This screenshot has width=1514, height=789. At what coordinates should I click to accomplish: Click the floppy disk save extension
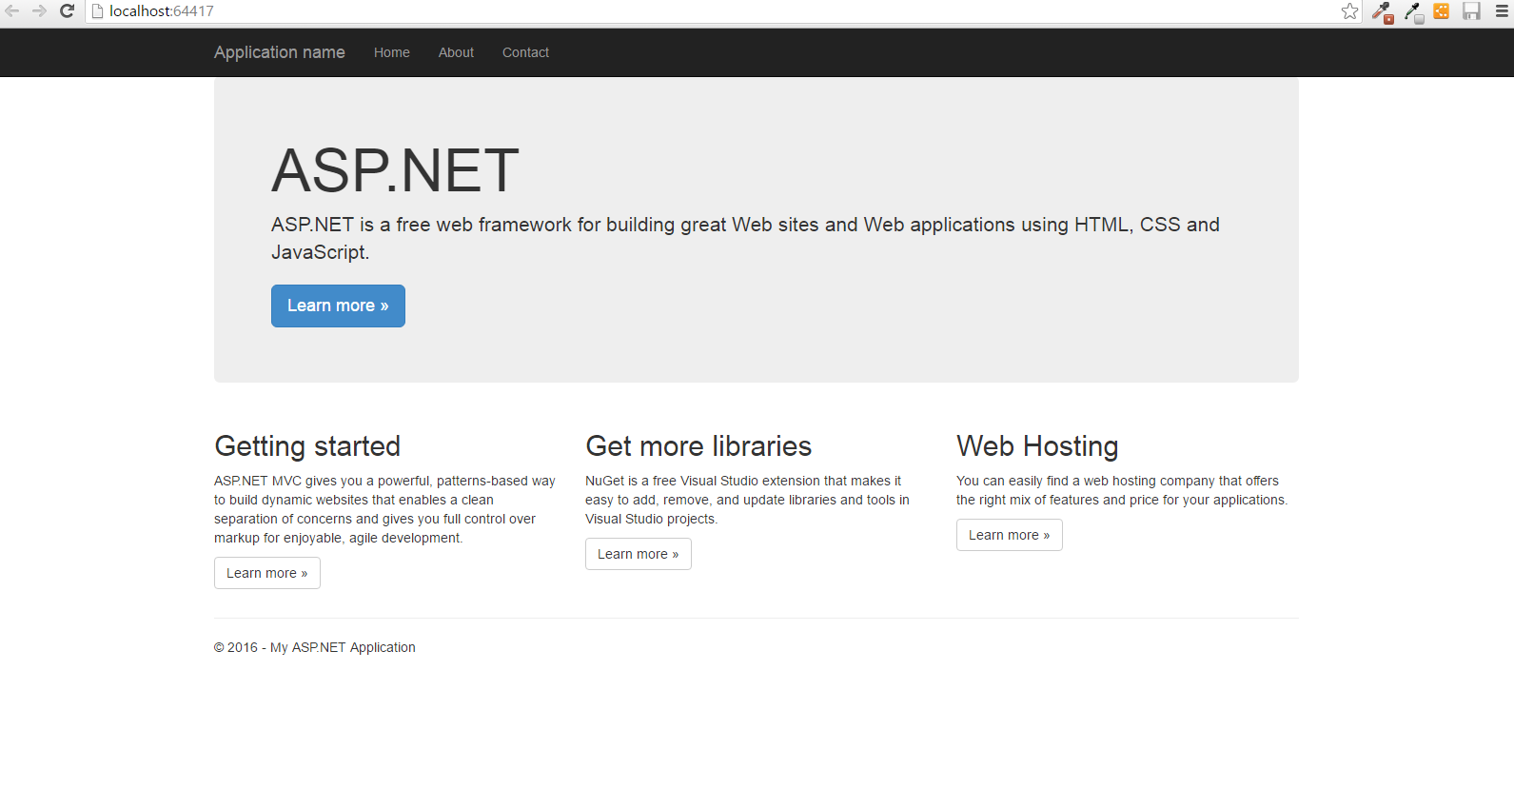pyautogui.click(x=1472, y=11)
